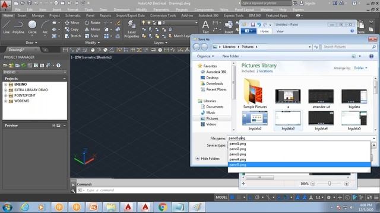380x213 pixels.
Task: Expand the ENSINO project tree node
Action: (5, 85)
